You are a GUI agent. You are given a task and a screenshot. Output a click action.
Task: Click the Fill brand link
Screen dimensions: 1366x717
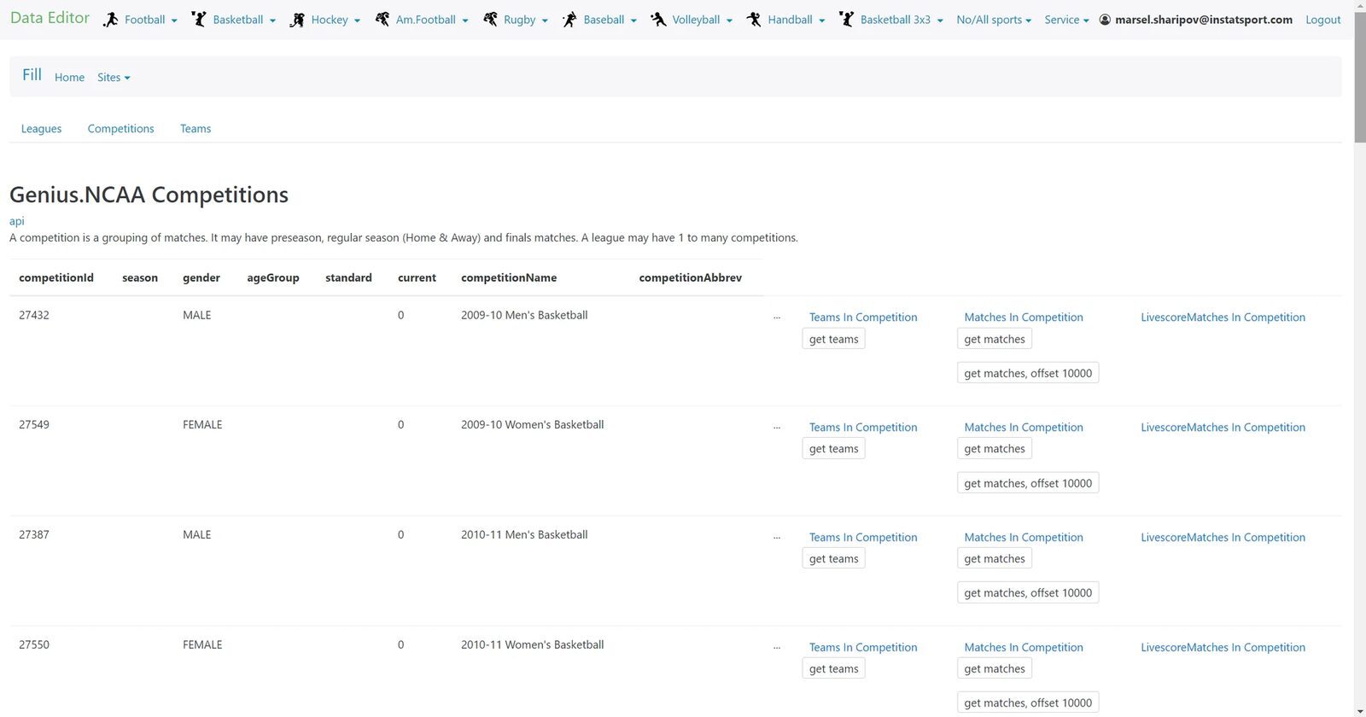[x=32, y=75]
